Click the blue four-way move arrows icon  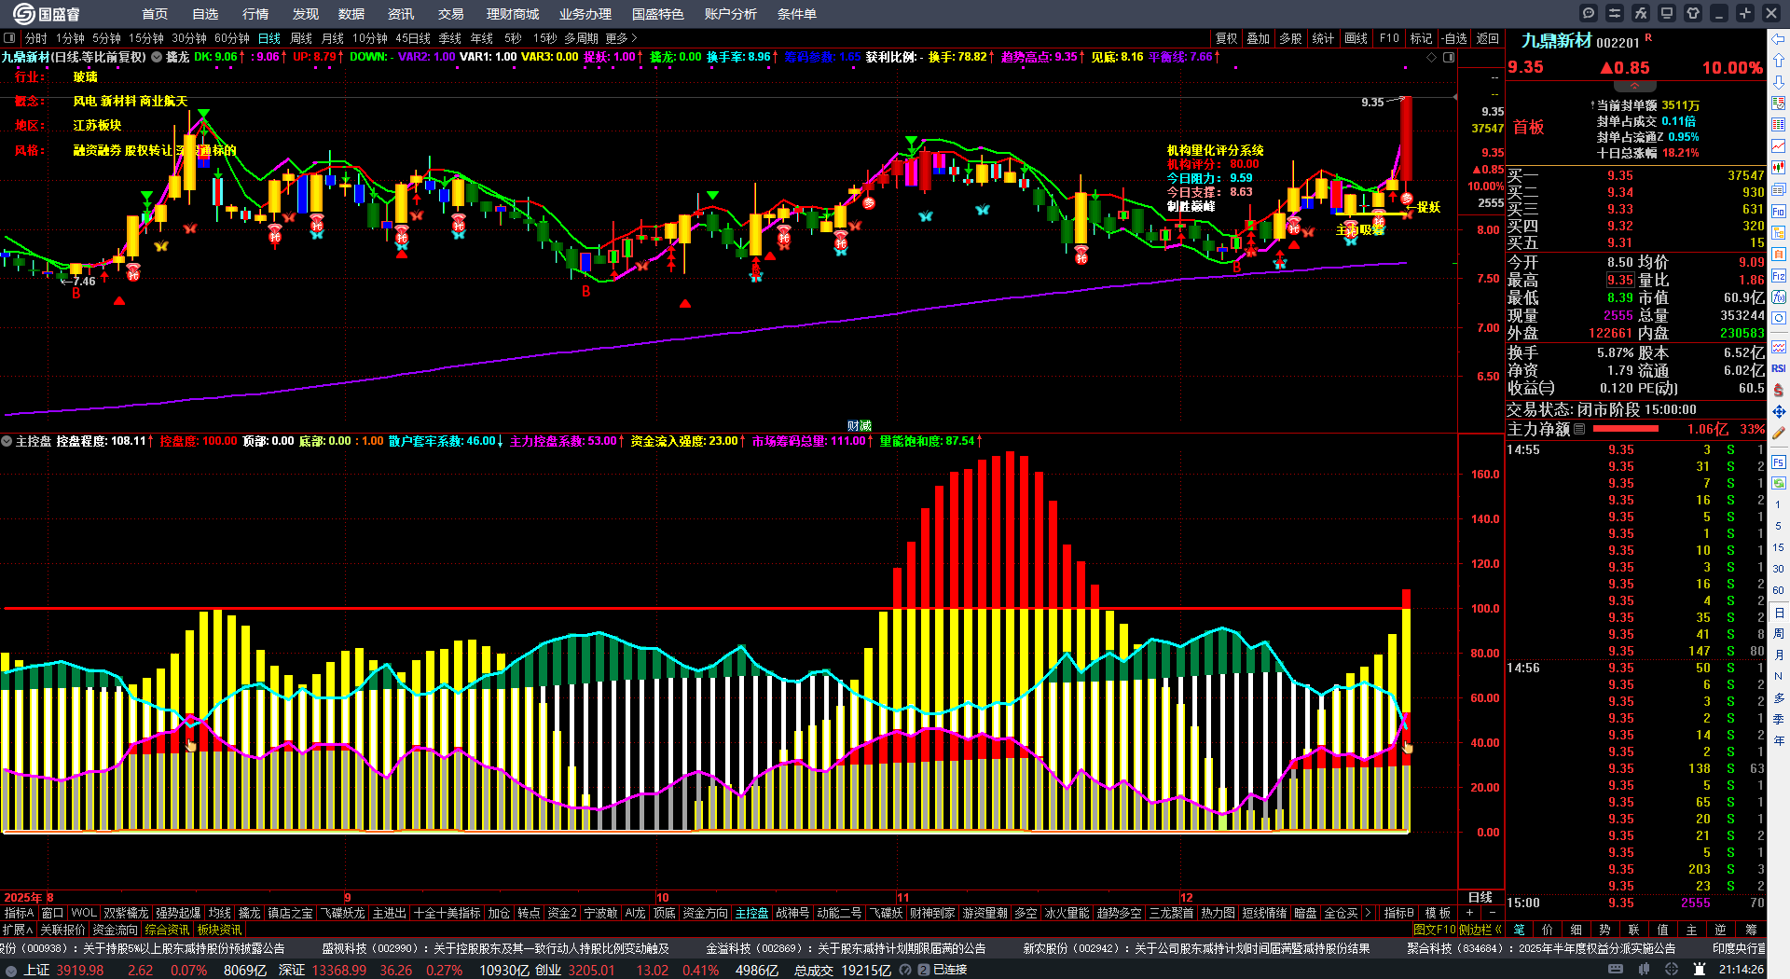tap(1779, 411)
